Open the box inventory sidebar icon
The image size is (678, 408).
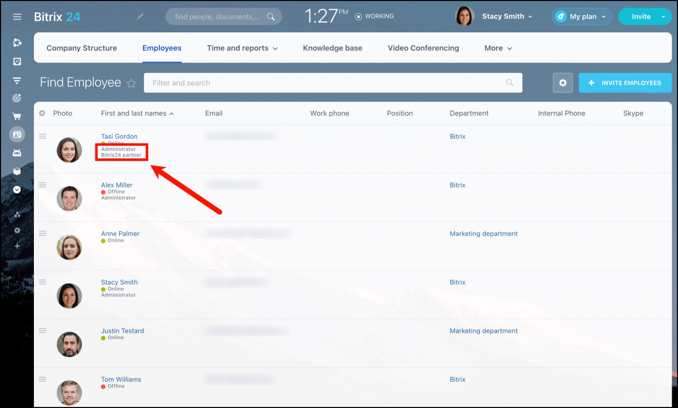pyautogui.click(x=17, y=171)
